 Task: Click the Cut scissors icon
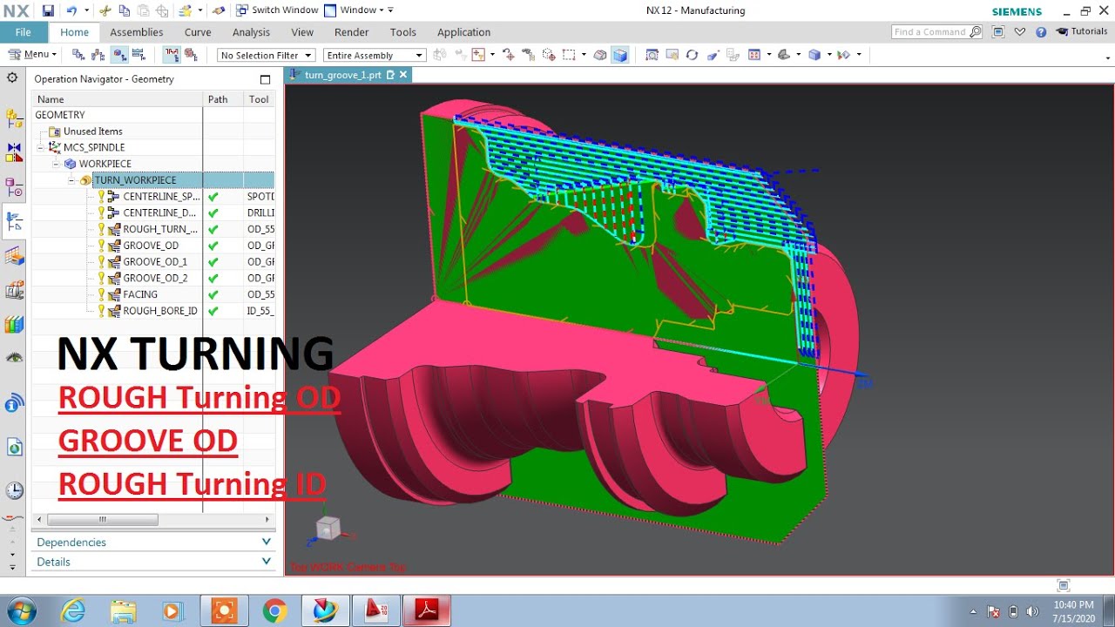(105, 10)
